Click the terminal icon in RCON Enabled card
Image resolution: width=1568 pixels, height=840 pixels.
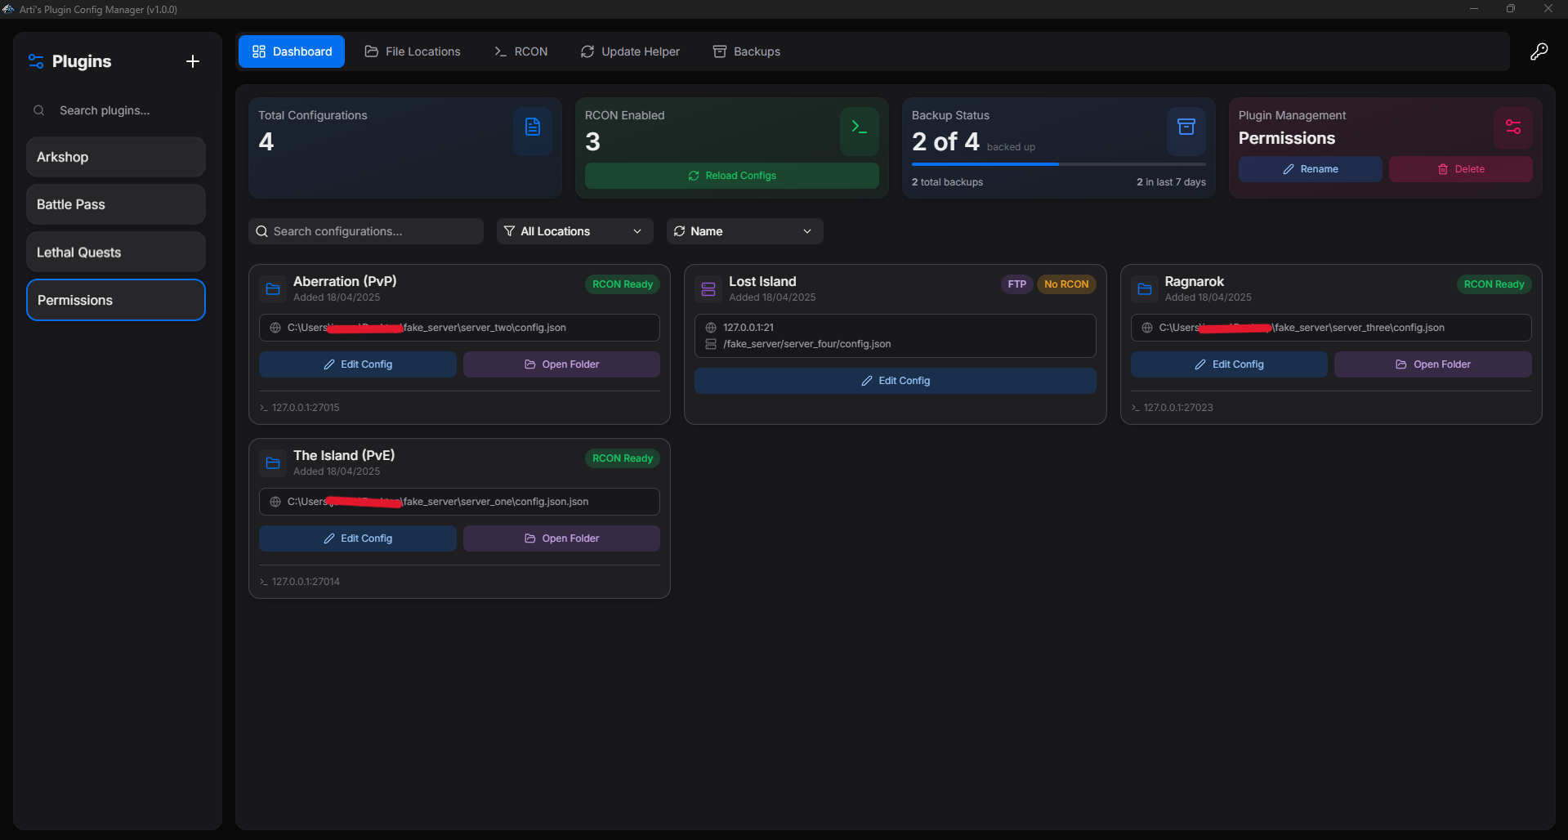pyautogui.click(x=859, y=127)
